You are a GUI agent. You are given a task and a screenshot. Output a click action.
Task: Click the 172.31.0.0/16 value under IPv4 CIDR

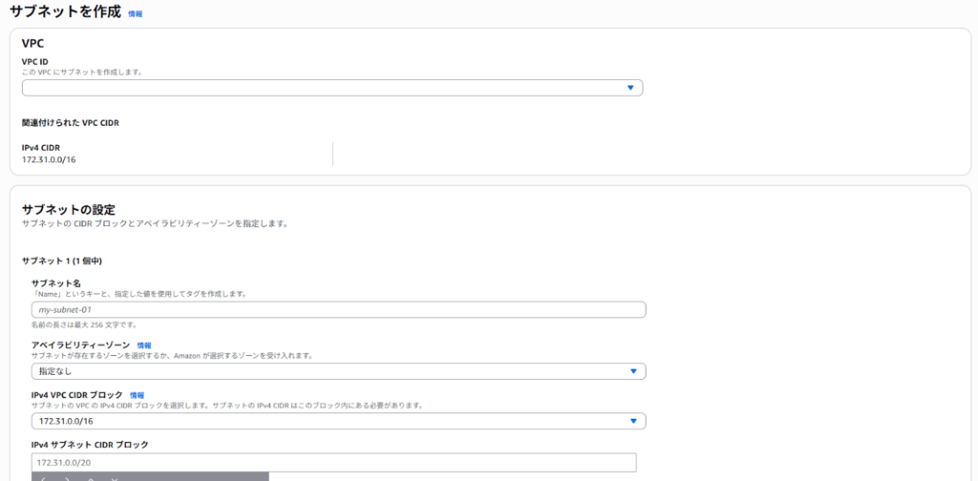[49, 158]
